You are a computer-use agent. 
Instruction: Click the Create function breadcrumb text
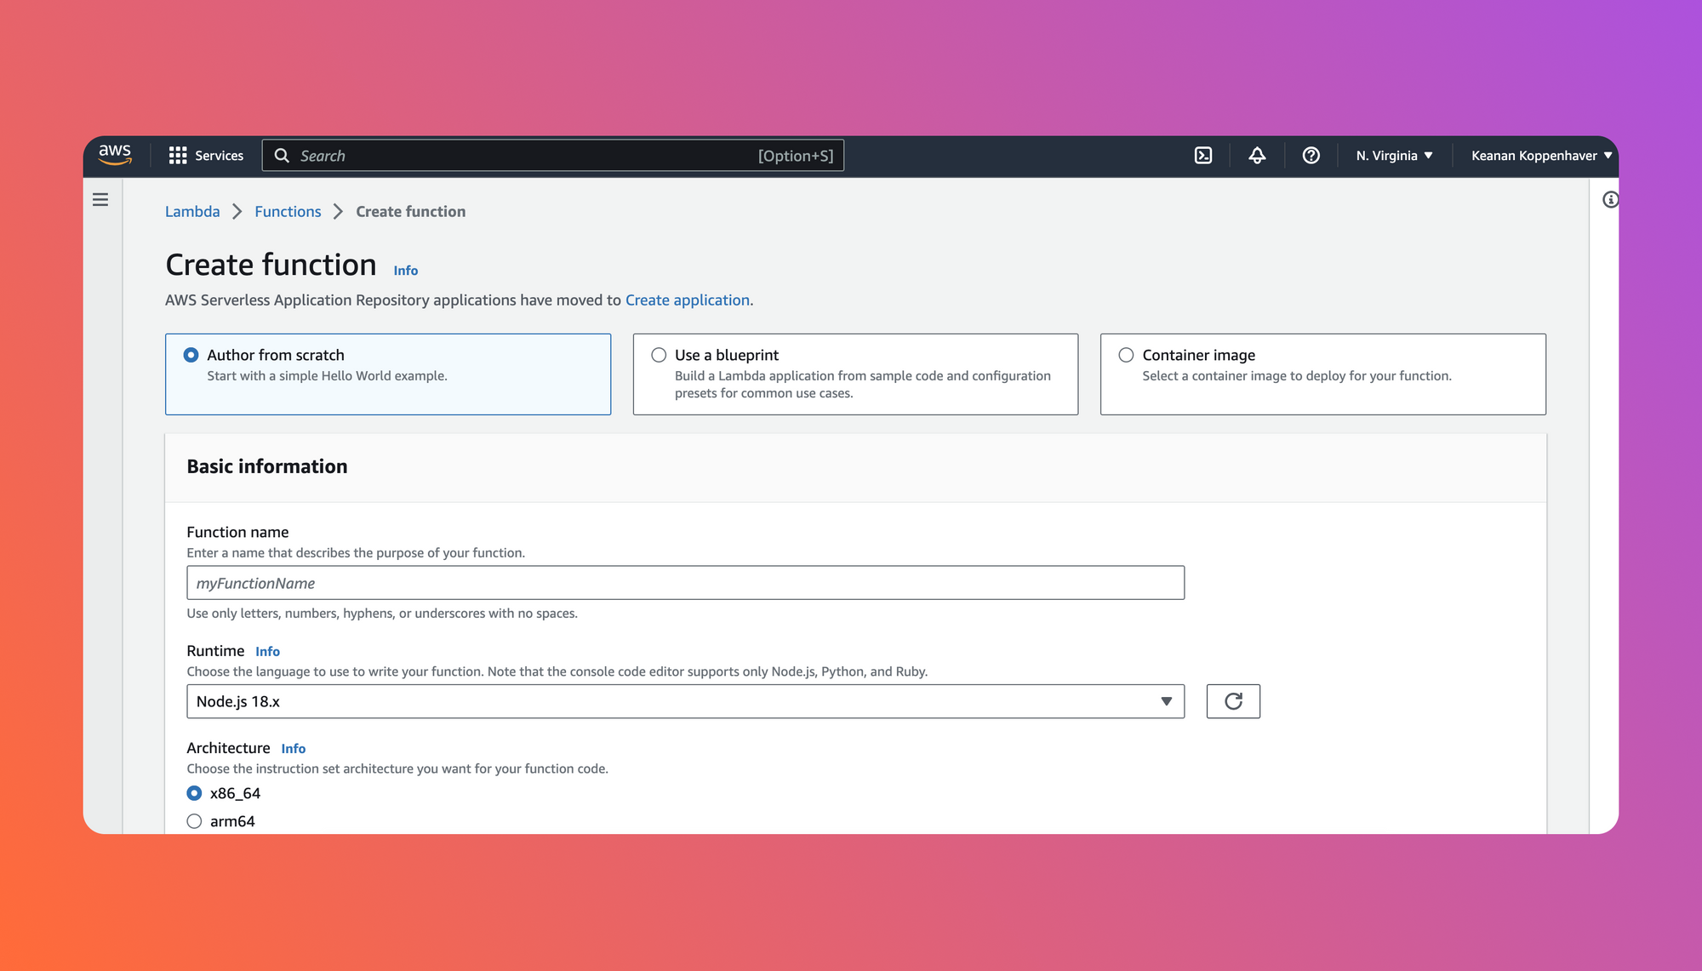(410, 211)
